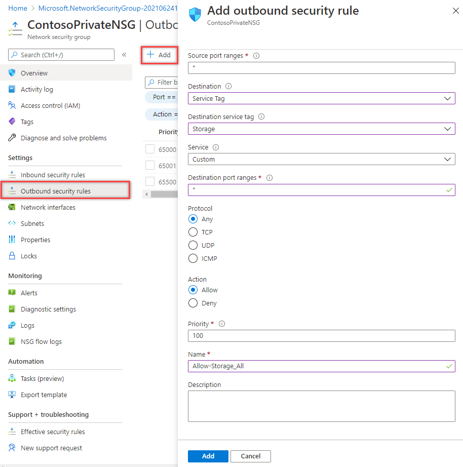Click the Effective security rules icon
This screenshot has width=463, height=467.
[x=12, y=431]
